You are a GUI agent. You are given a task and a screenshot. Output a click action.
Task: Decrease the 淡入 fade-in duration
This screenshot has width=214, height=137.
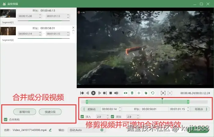click(108, 118)
